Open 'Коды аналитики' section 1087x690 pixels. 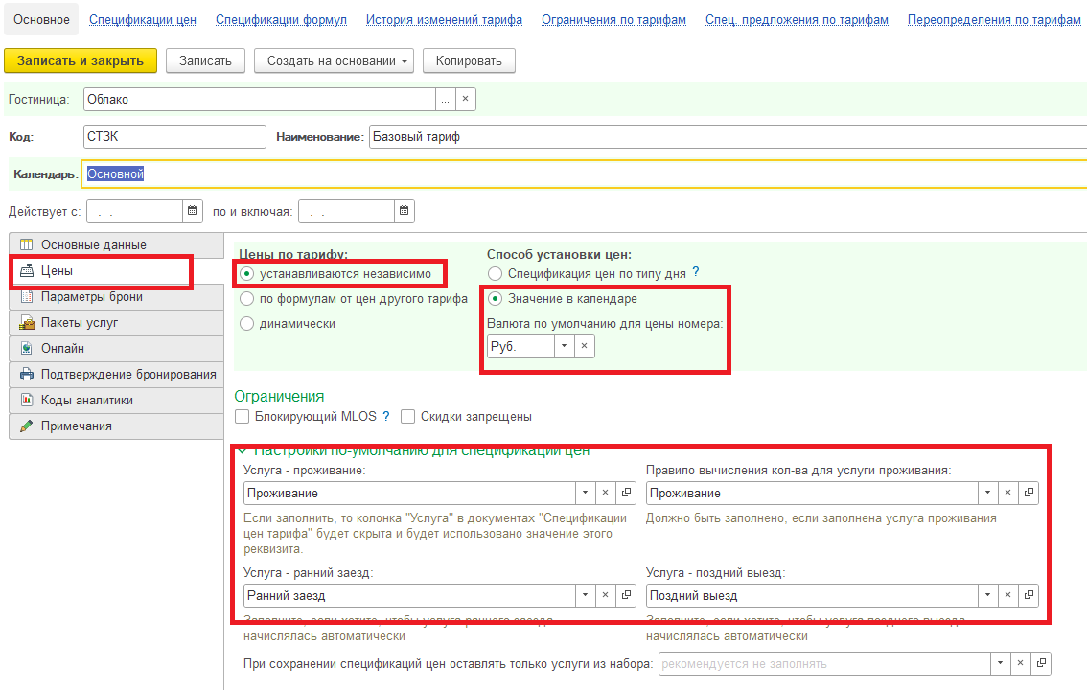pos(117,400)
